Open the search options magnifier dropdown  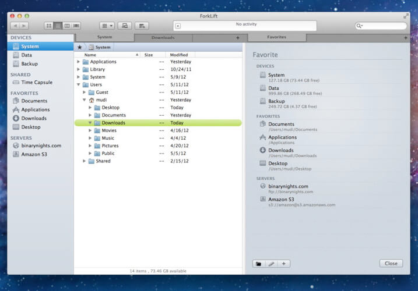pos(360,26)
